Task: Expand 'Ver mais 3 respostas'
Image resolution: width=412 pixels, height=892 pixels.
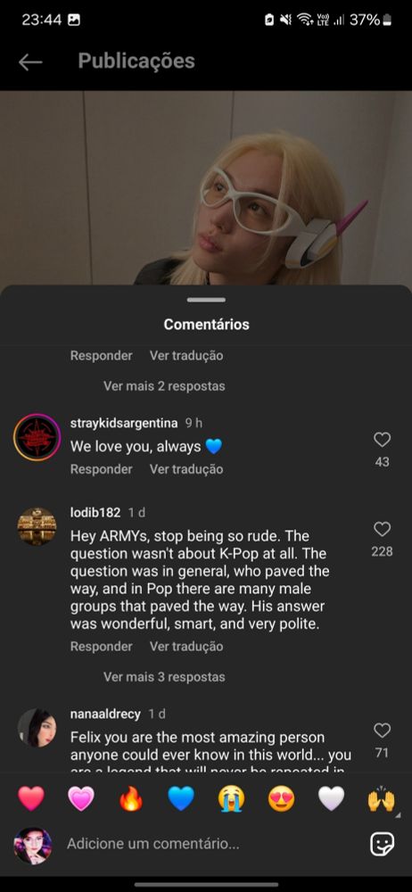Action: (x=164, y=677)
